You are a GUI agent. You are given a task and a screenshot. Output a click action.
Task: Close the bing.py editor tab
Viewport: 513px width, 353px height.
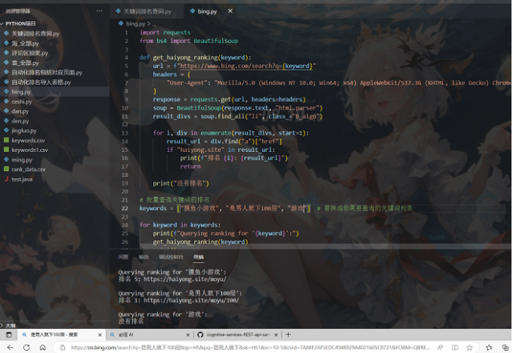coord(228,12)
